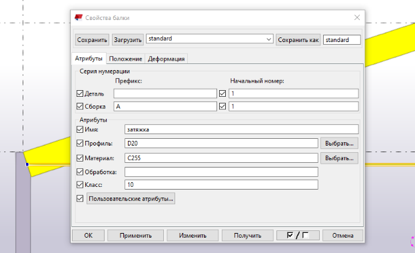The height and width of the screenshot is (253, 415).
Task: Click the Имя field containing затяжка
Action: 241,130
